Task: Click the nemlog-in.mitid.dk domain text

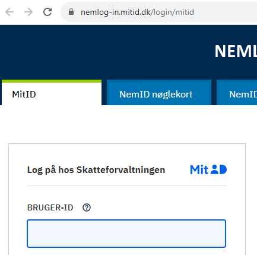Action: point(116,12)
